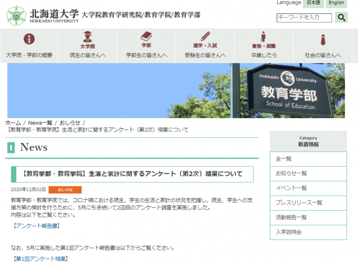Open the アンケート報告書 link

click(x=36, y=226)
